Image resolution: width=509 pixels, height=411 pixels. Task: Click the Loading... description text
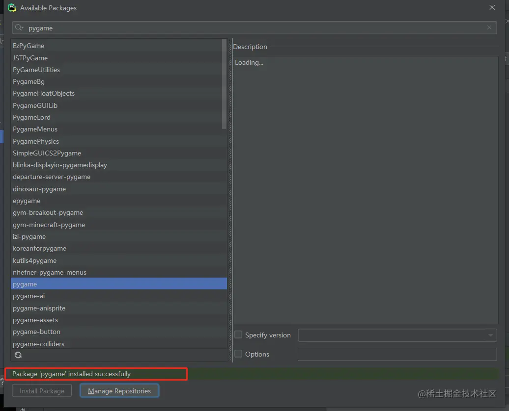click(249, 62)
